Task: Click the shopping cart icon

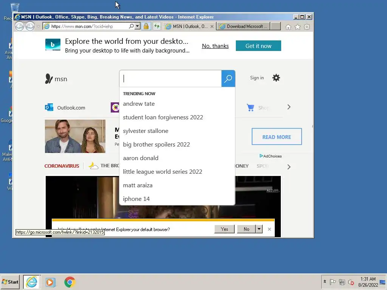Action: (250, 108)
